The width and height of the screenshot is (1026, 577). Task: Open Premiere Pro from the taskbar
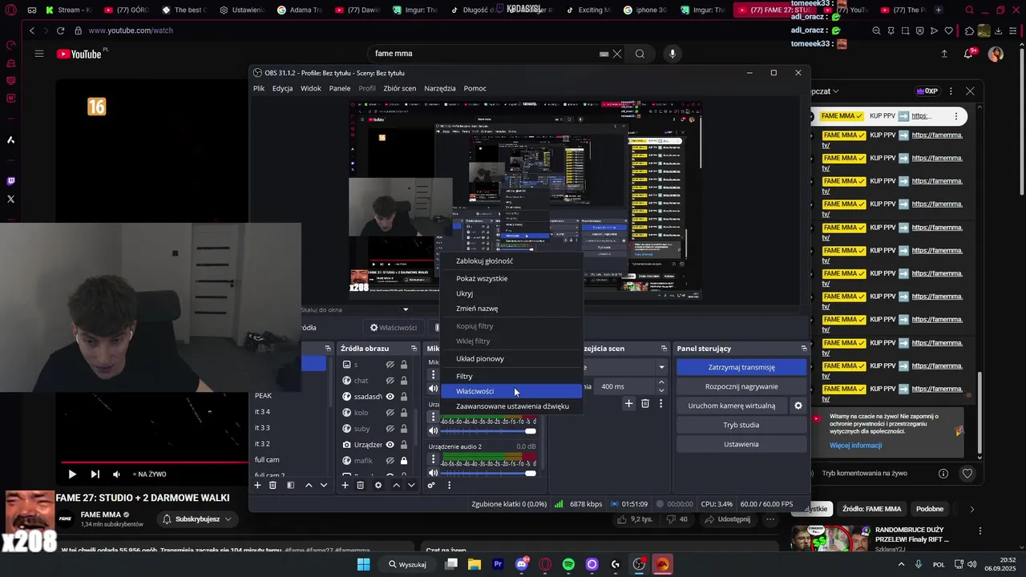tap(498, 564)
